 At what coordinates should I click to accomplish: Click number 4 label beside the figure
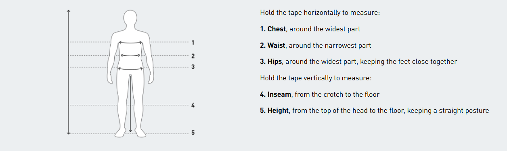tap(193, 105)
